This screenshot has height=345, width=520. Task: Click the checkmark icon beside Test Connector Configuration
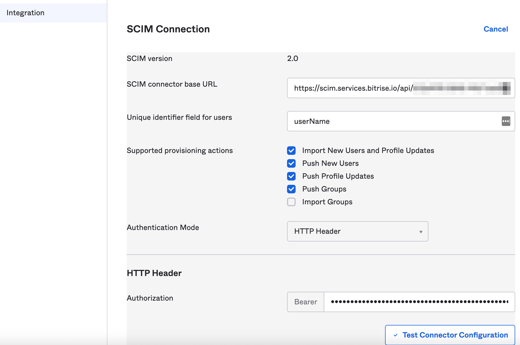(x=395, y=335)
